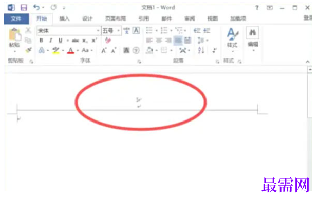Switch to the 视图 view tab

click(x=213, y=18)
